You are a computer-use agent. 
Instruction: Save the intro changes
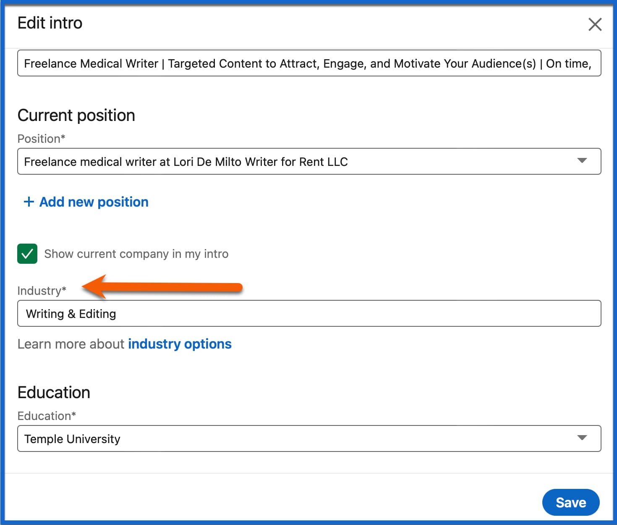571,502
